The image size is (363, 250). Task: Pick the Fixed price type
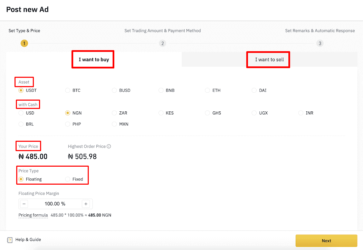(x=68, y=179)
